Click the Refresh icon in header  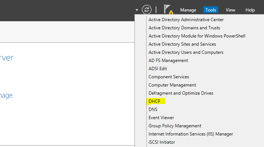click(x=146, y=10)
